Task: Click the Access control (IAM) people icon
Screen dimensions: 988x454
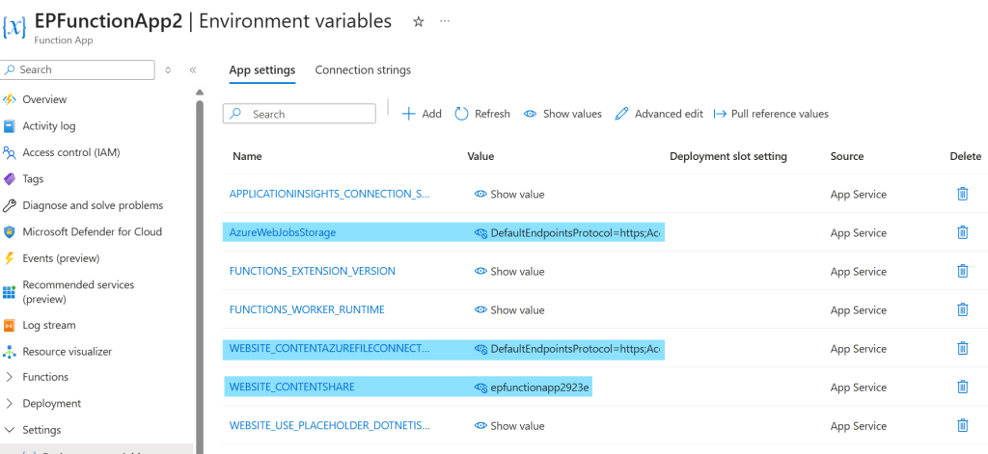Action: [10, 152]
